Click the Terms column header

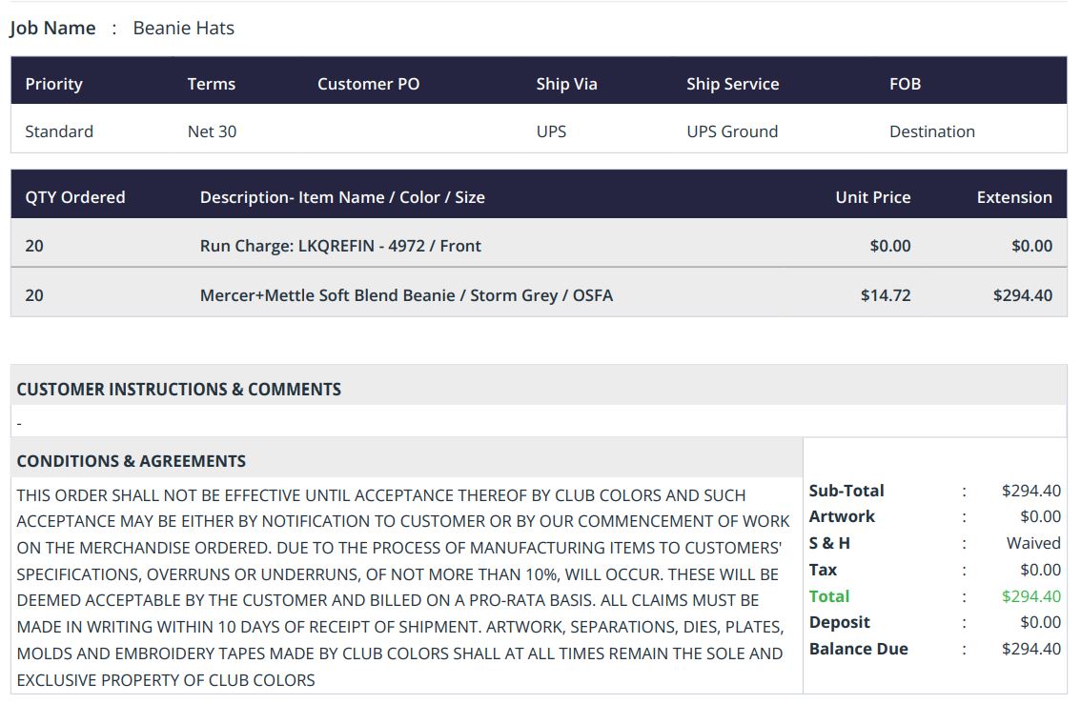click(211, 84)
